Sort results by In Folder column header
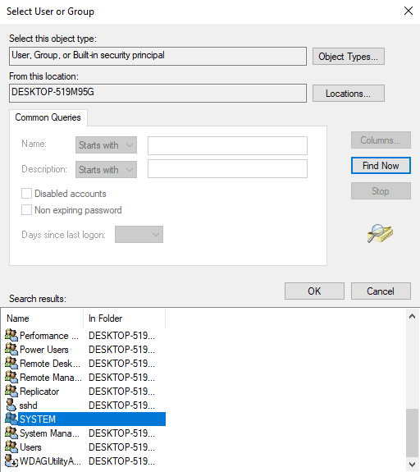420x472 pixels. 124,318
